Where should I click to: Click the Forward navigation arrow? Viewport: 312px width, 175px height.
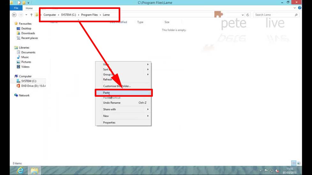pyautogui.click(x=20, y=15)
